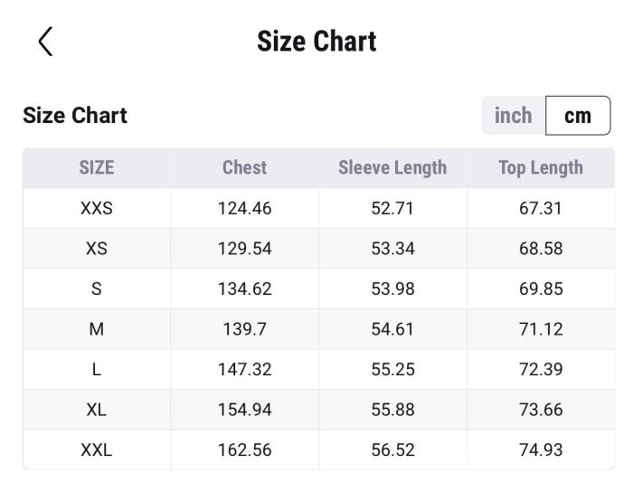The height and width of the screenshot is (501, 633).
Task: Click sleeve length value 55.25
Action: (x=392, y=370)
